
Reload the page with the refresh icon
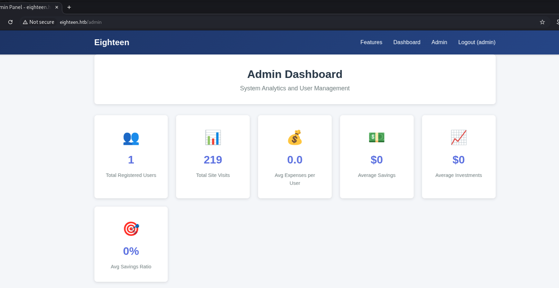pyautogui.click(x=10, y=22)
